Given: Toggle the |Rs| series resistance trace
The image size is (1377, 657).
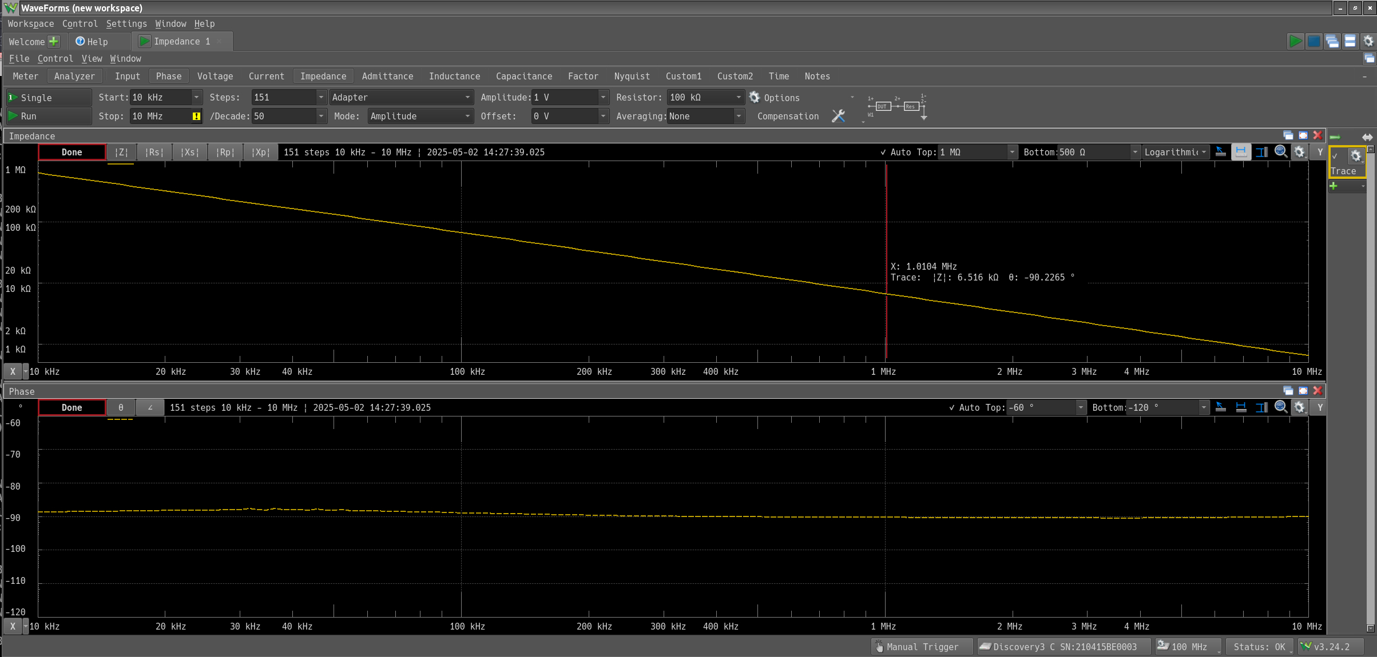Looking at the screenshot, I should point(154,152).
